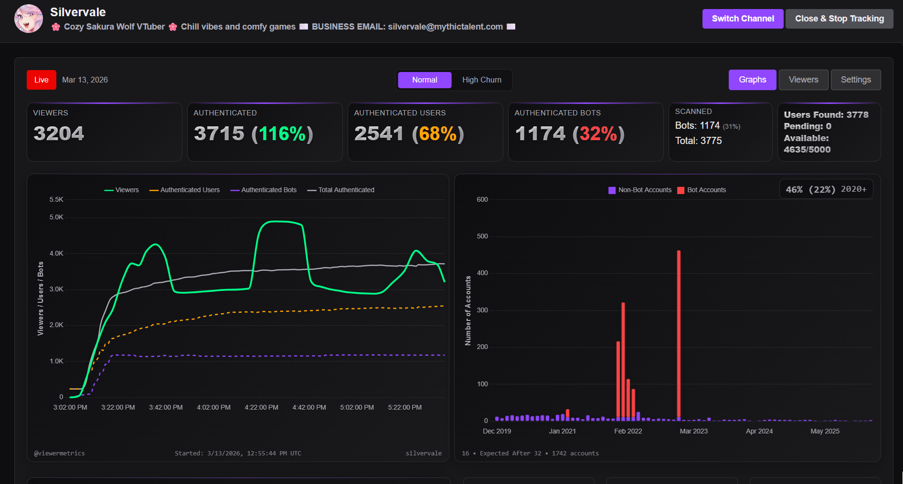The height and width of the screenshot is (484, 903).
Task: Click Close & Stop Tracking button
Action: coord(839,19)
